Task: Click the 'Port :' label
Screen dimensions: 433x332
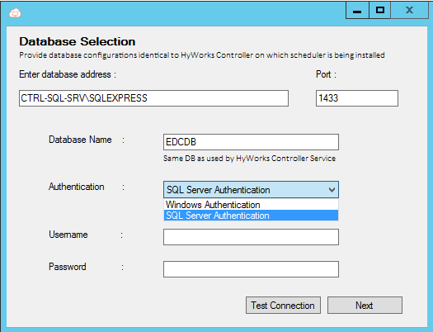Action: click(326, 74)
